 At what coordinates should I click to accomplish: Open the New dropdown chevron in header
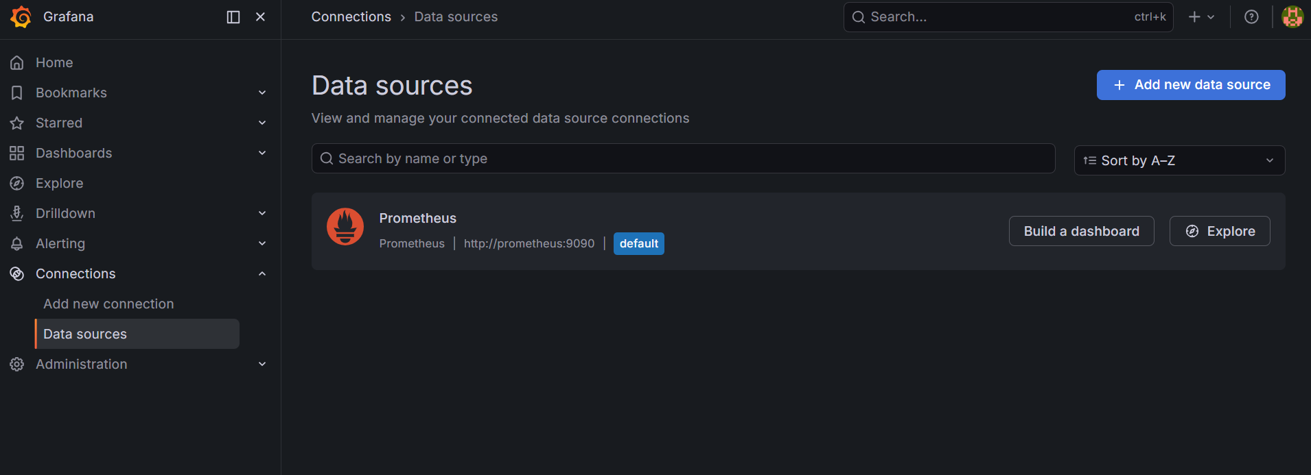(x=1211, y=17)
